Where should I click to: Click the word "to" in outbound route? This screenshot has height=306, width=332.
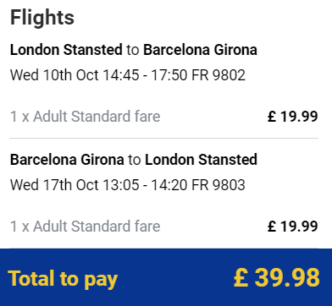coord(133,50)
